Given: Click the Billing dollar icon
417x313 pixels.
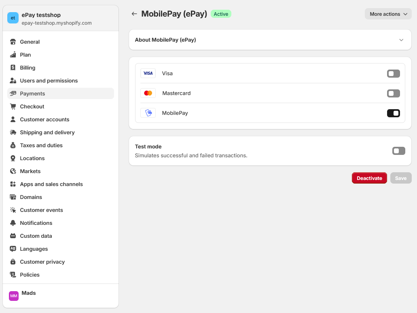Looking at the screenshot, I should (x=13, y=68).
